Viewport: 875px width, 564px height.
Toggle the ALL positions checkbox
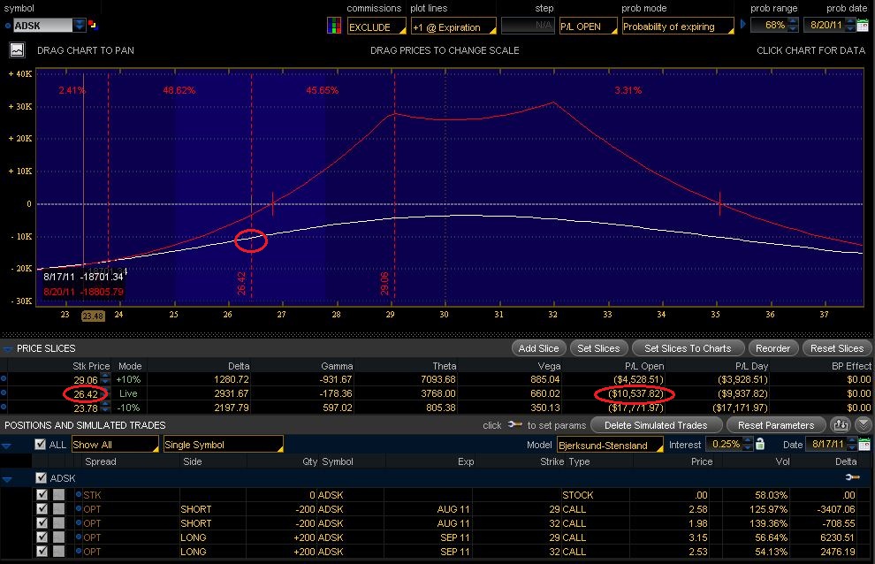click(40, 444)
